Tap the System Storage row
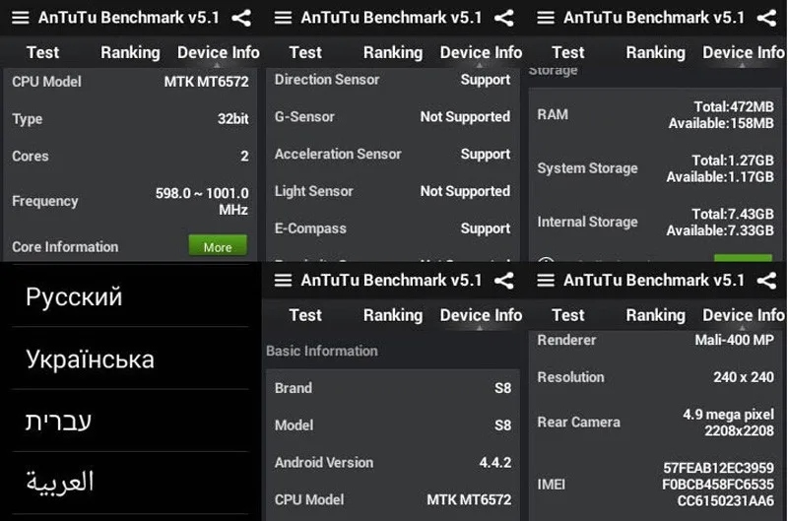The image size is (788, 521). click(655, 168)
